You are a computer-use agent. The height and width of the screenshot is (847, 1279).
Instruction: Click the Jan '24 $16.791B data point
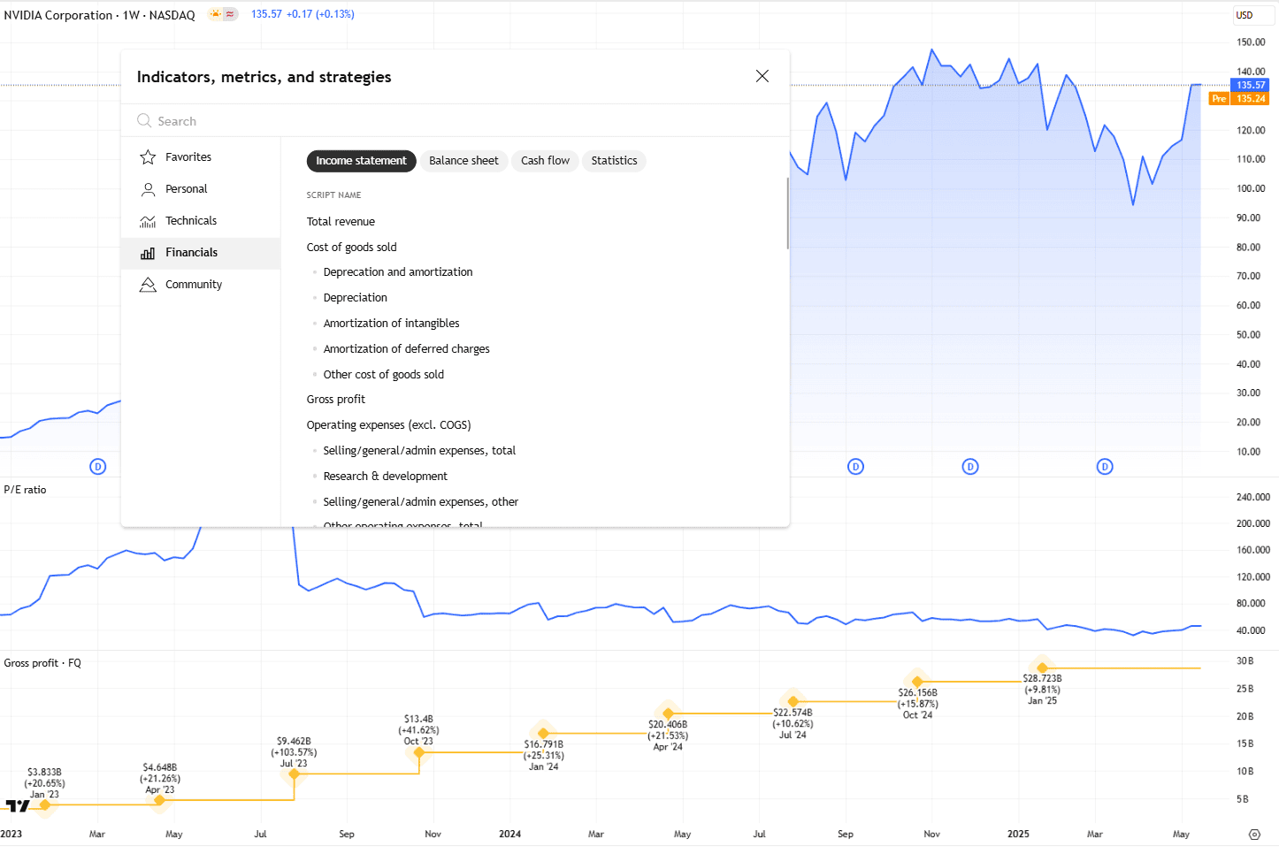coord(543,733)
